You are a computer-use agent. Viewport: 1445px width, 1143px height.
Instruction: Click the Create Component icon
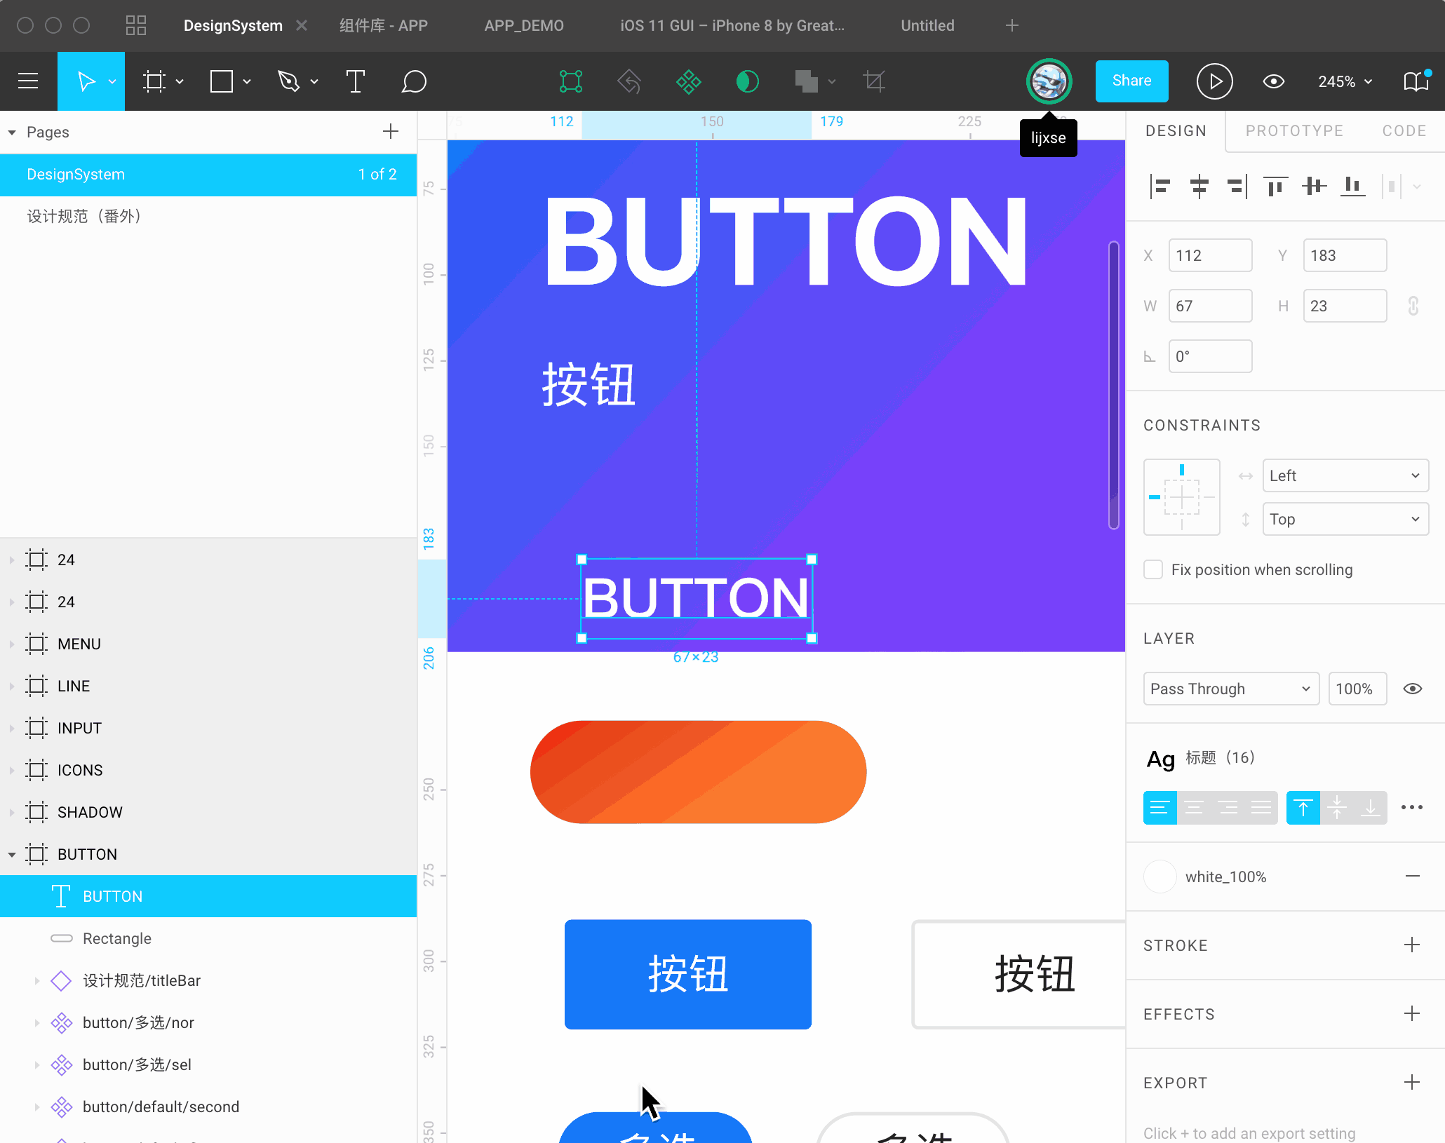click(688, 81)
